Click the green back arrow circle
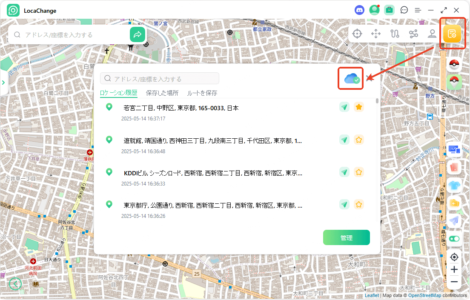The width and height of the screenshot is (470, 300). pos(15,283)
